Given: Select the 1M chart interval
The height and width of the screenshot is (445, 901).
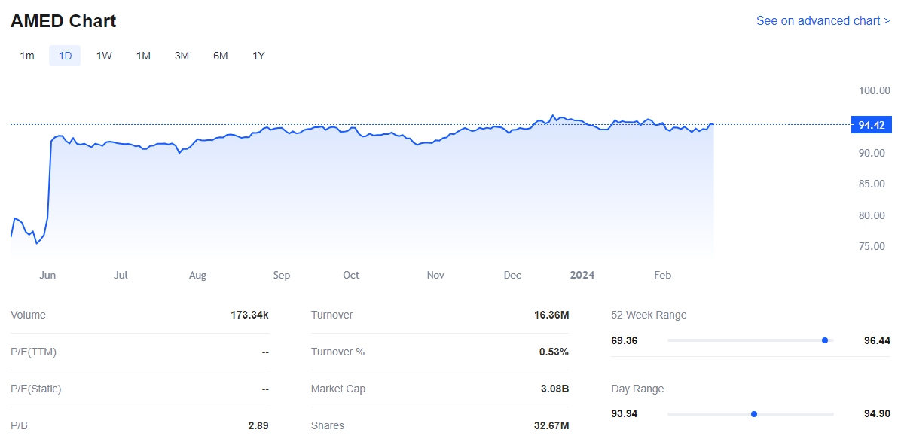Looking at the screenshot, I should point(143,56).
